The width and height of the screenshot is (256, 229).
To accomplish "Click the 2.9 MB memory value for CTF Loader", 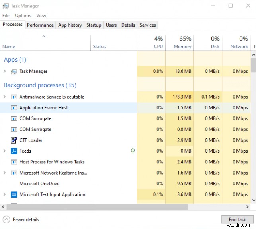I will [x=184, y=140].
